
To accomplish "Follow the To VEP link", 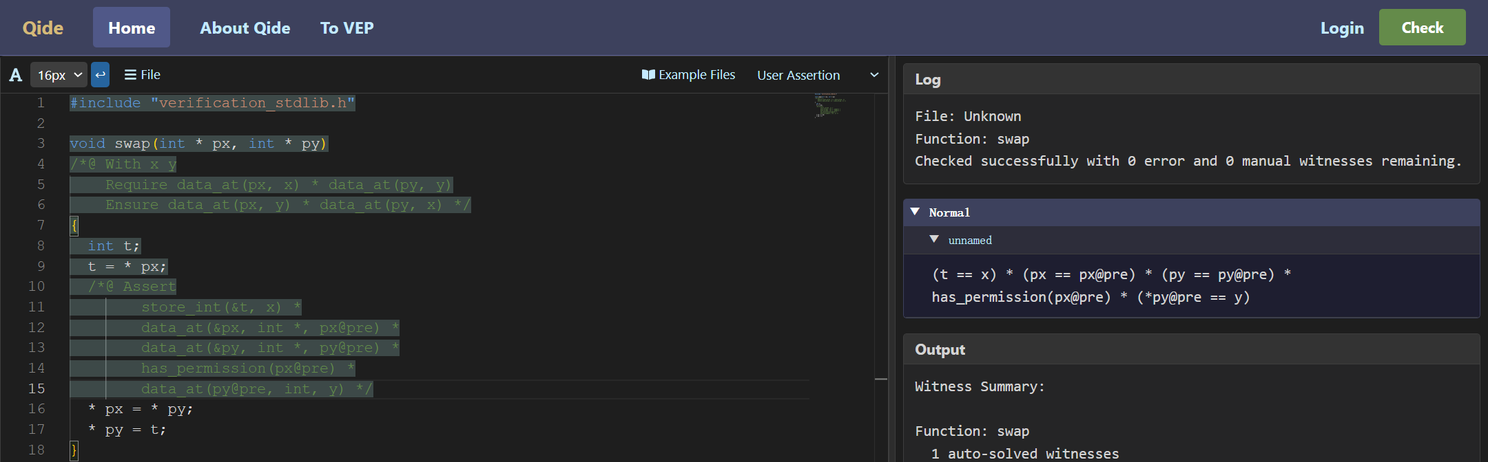I will click(347, 28).
